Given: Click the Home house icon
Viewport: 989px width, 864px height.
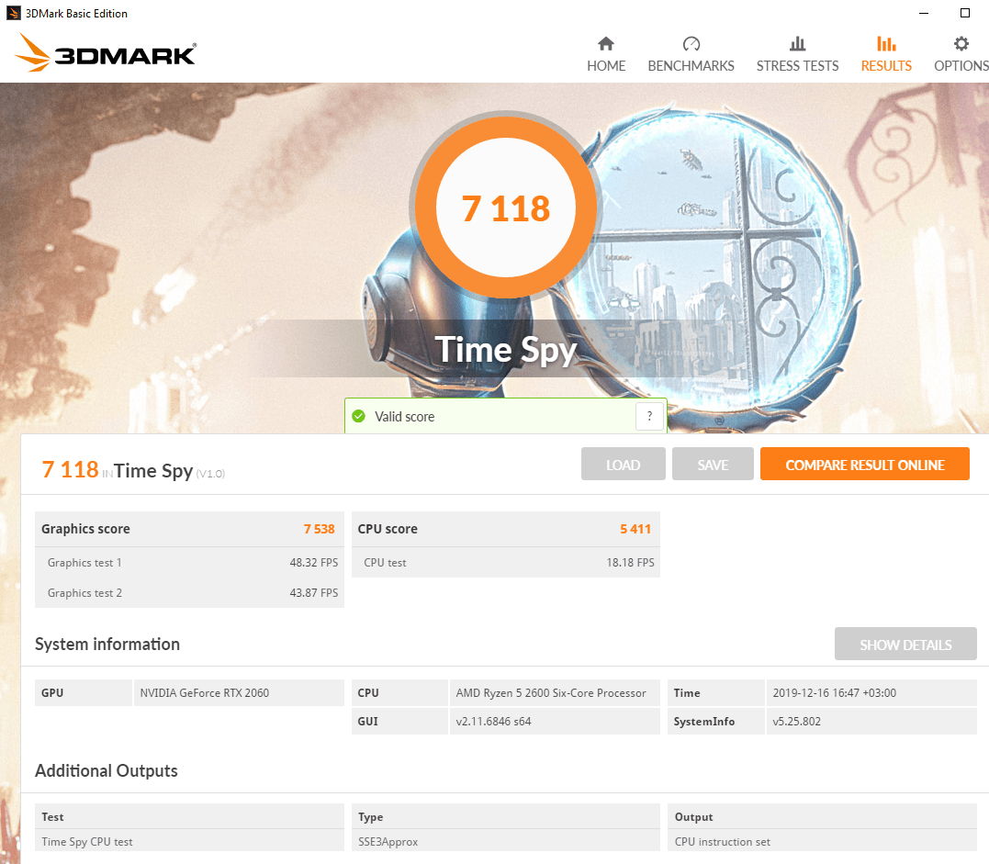Looking at the screenshot, I should 605,43.
